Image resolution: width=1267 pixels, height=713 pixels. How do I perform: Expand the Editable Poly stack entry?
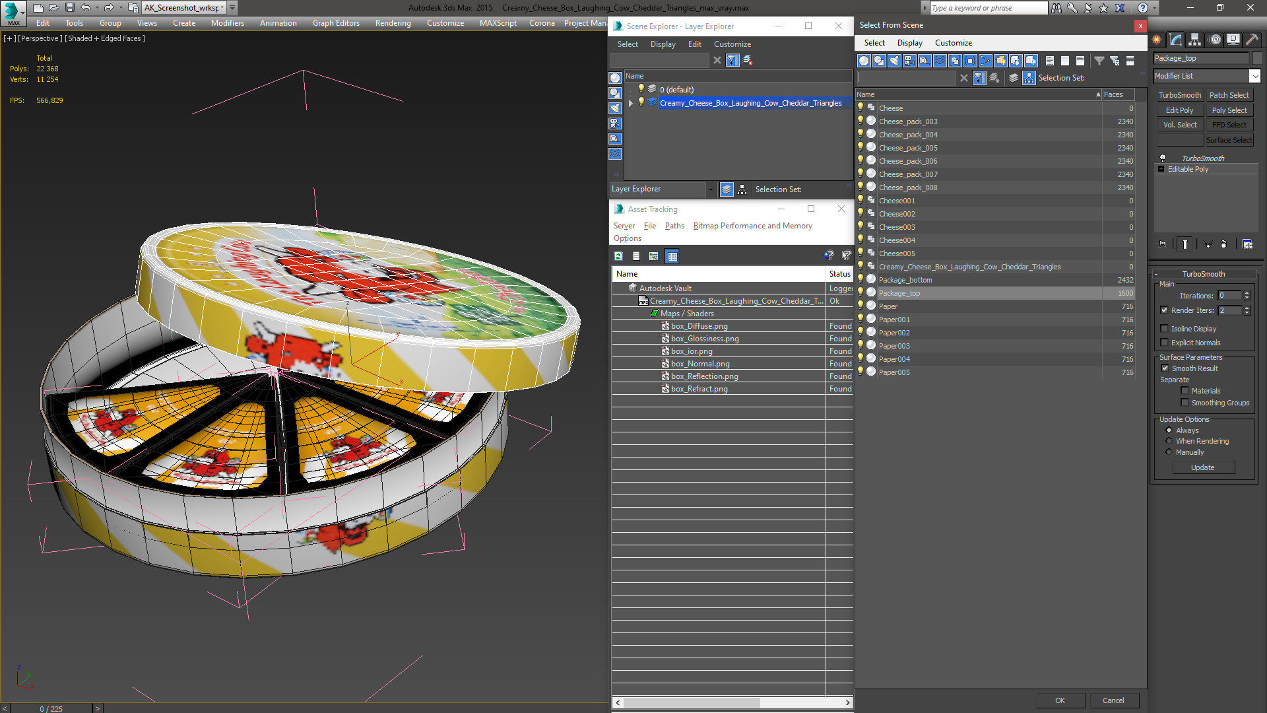(x=1161, y=169)
